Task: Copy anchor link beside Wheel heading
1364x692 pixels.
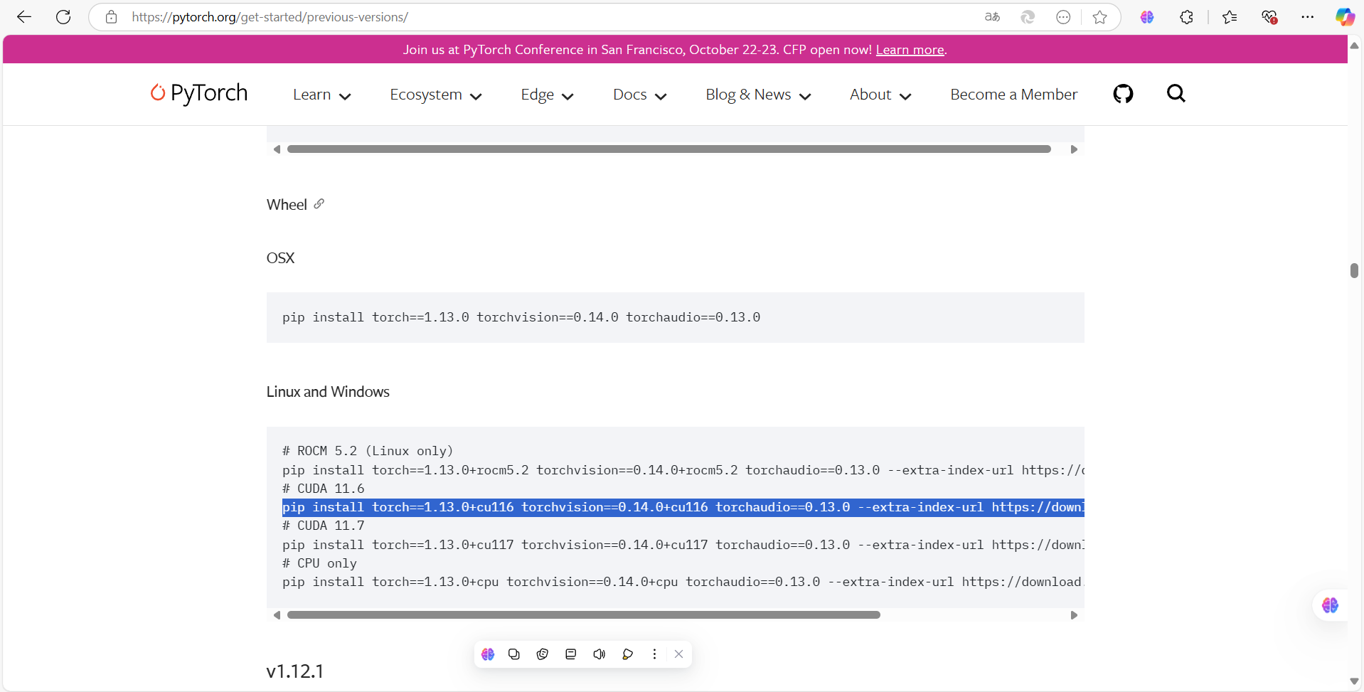Action: (319, 204)
